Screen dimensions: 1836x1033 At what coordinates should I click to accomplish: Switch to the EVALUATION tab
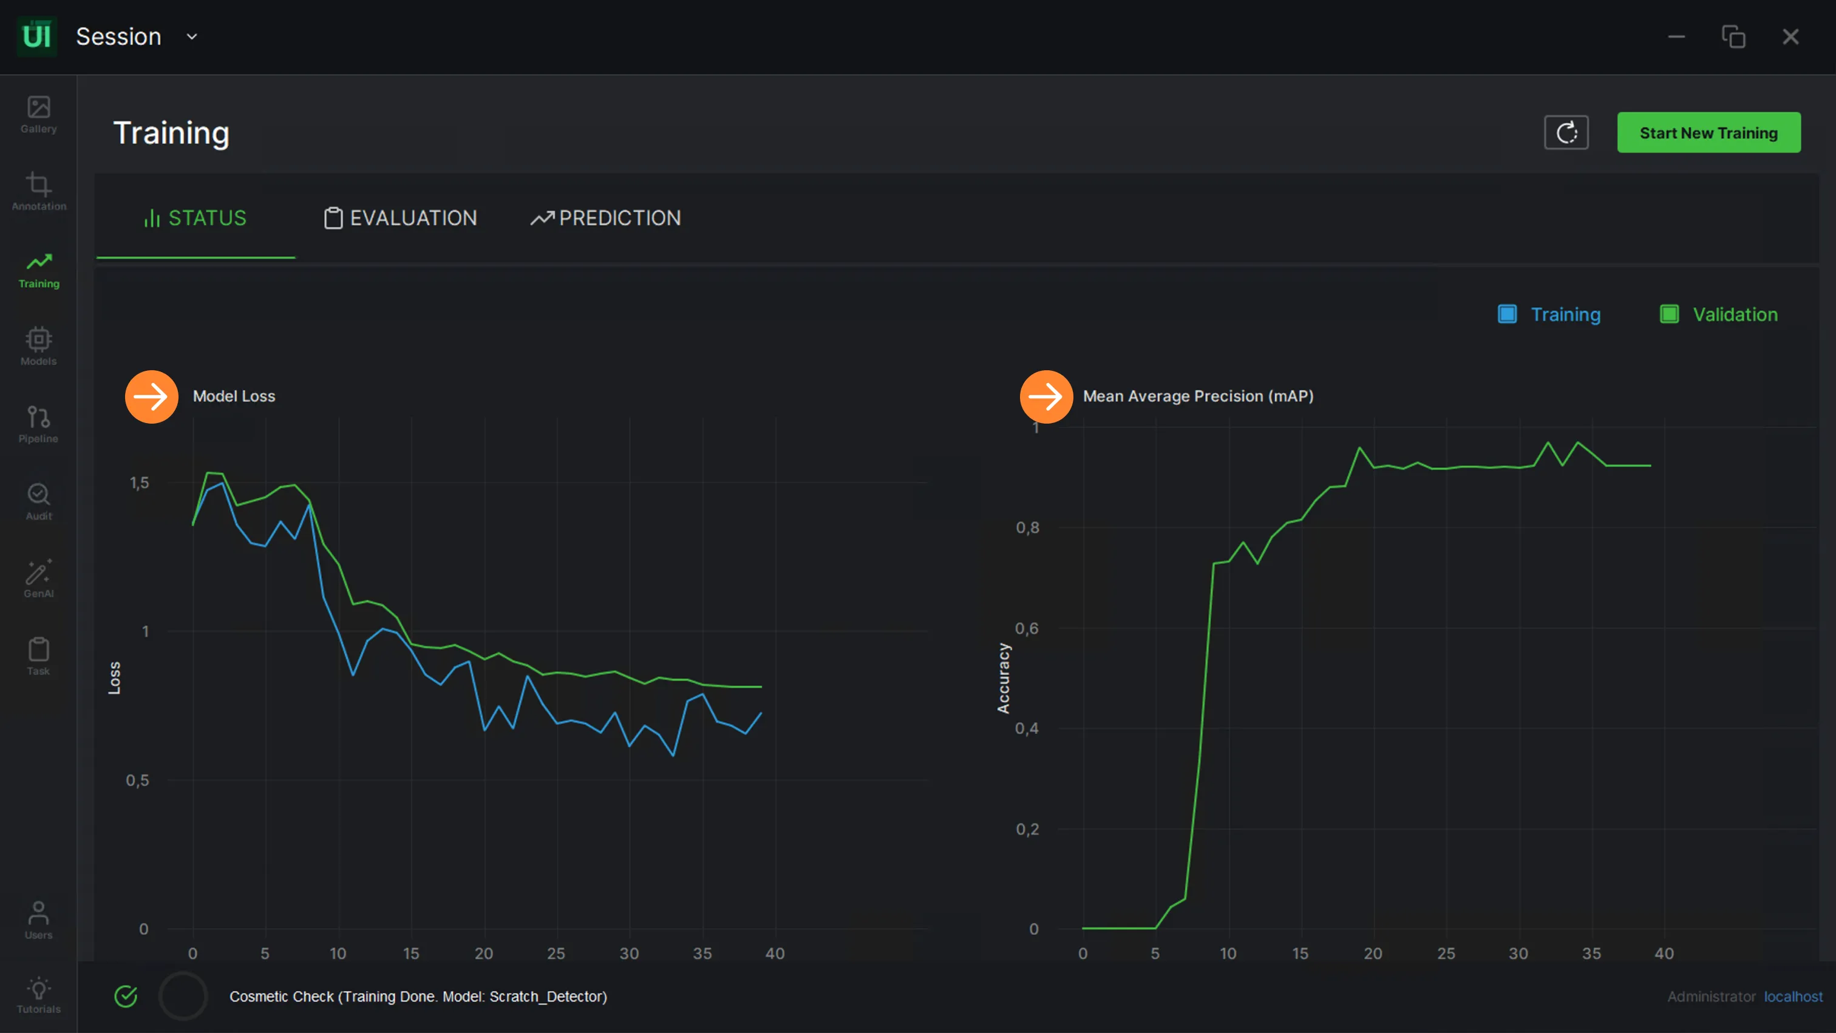pyautogui.click(x=401, y=218)
